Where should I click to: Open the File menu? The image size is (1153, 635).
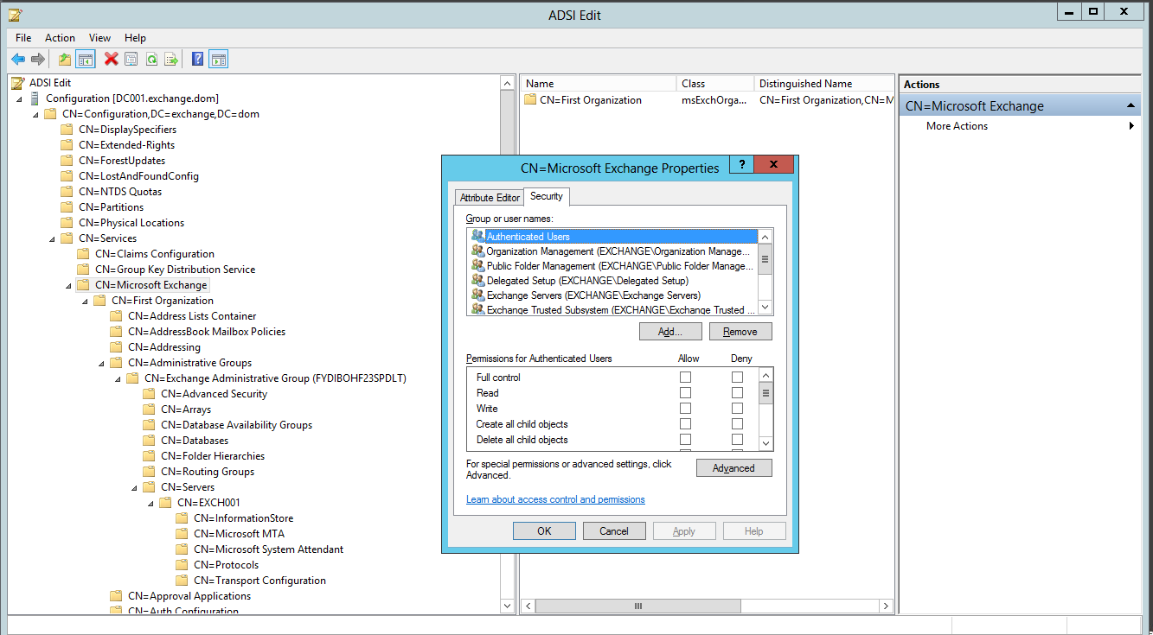[23, 38]
